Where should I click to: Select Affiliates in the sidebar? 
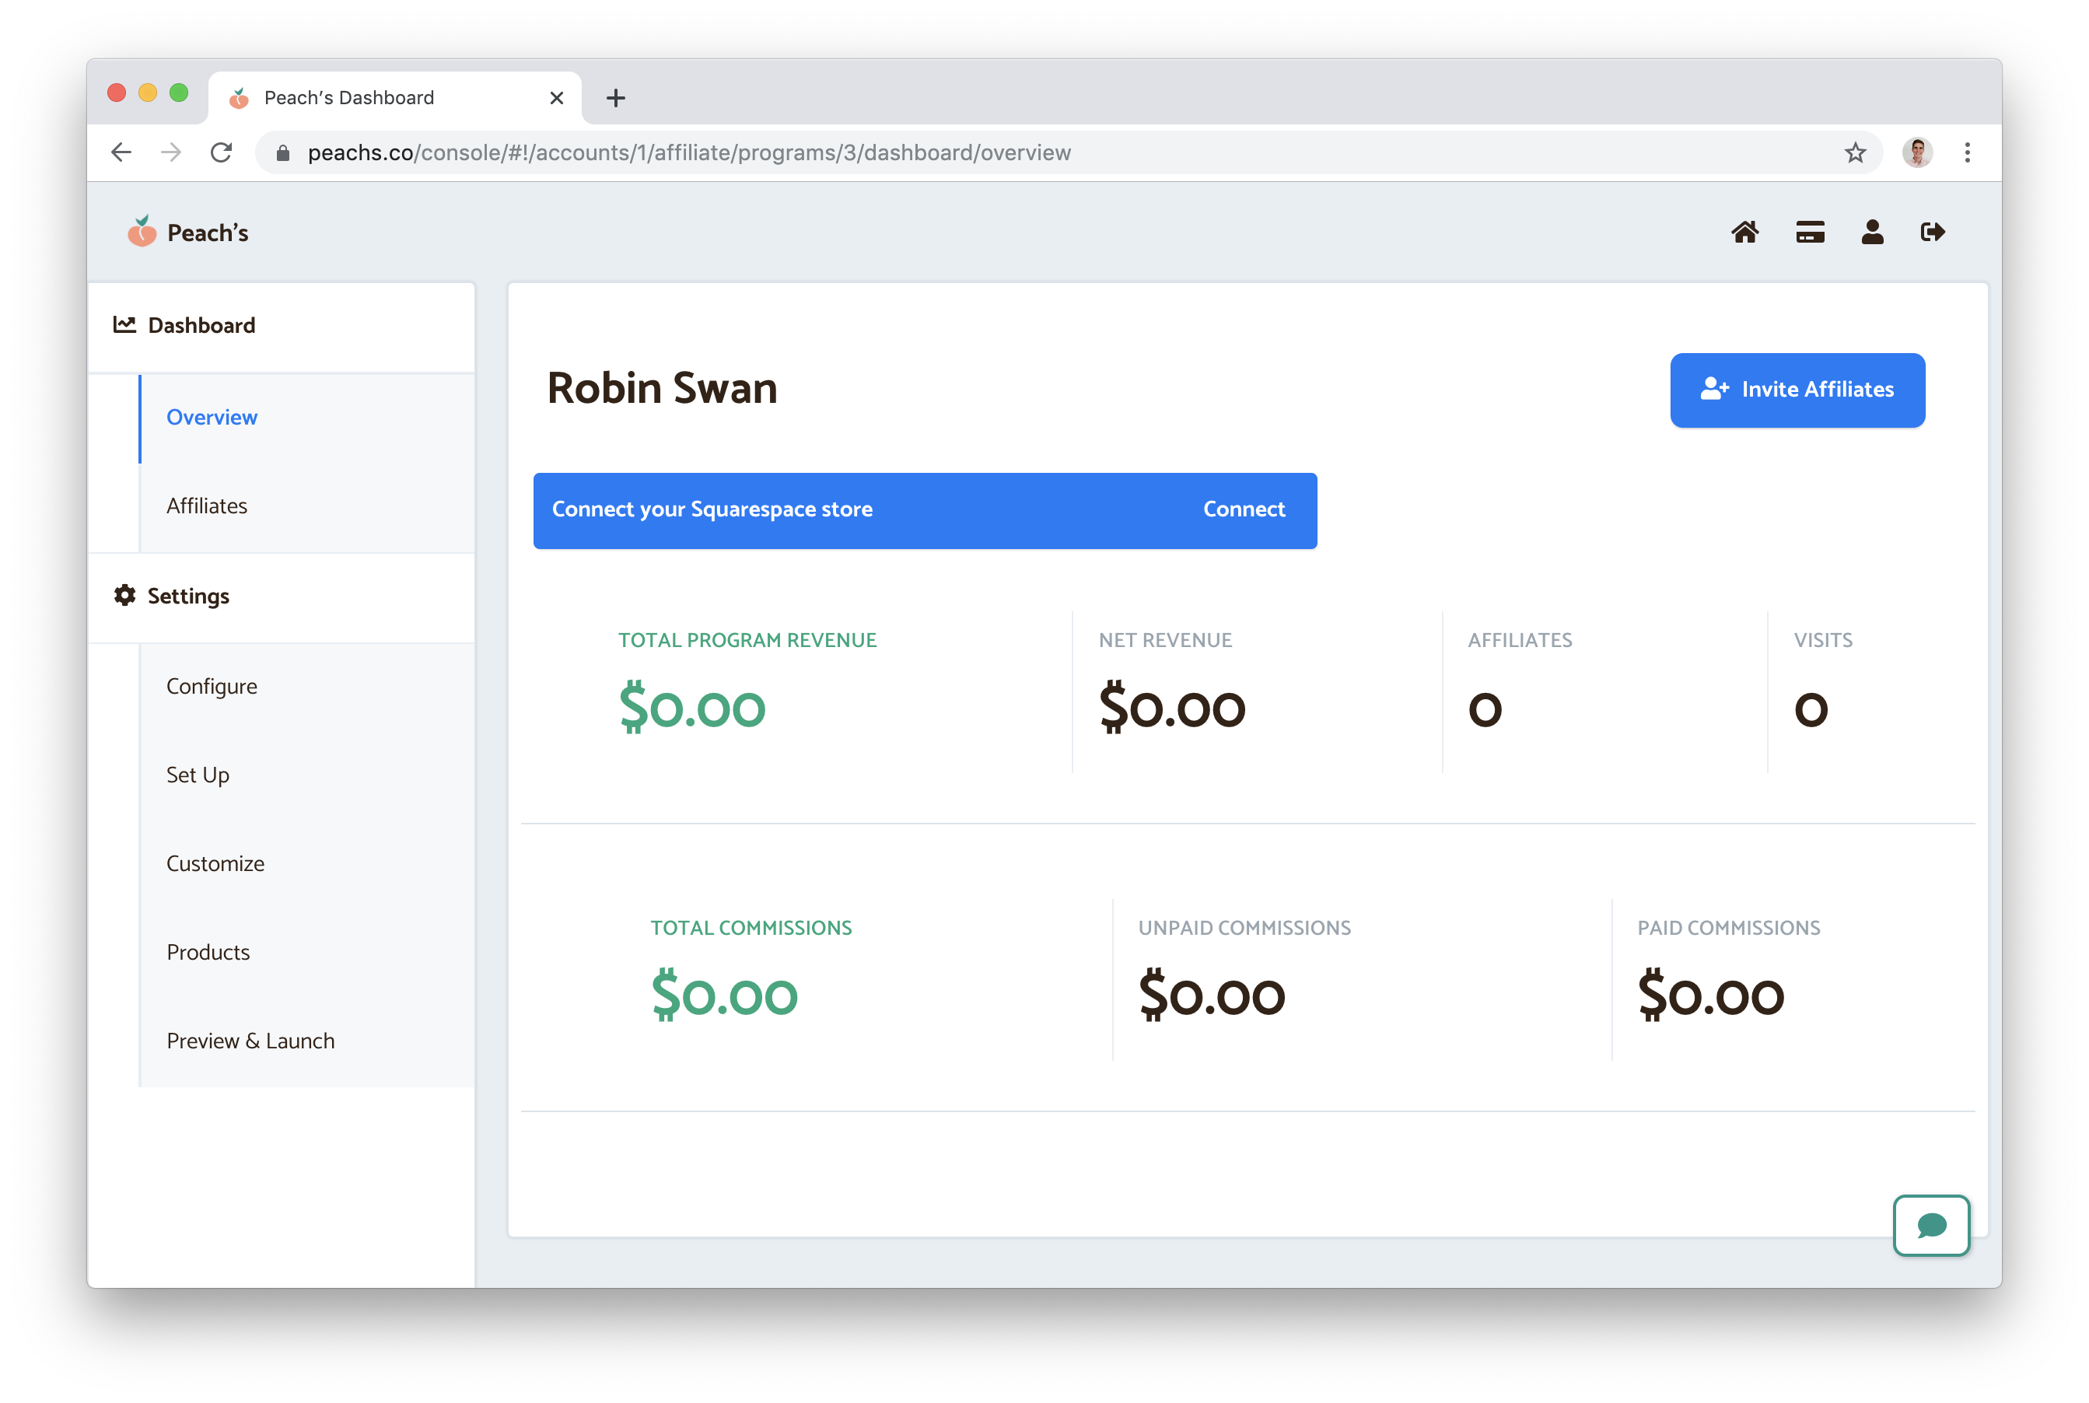[207, 506]
